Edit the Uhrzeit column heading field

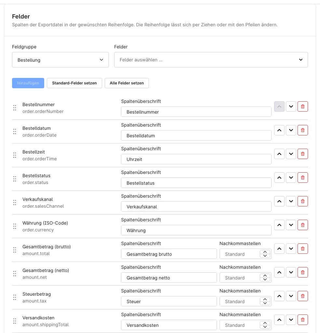click(x=196, y=159)
